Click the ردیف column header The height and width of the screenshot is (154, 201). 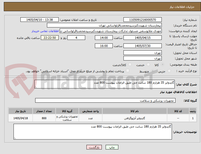click(193, 111)
